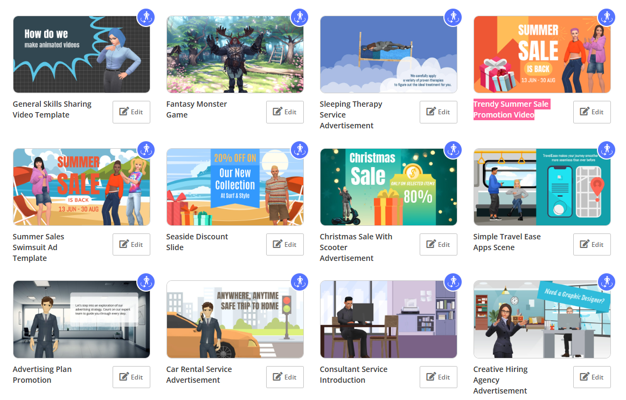
Task: Edit the Advertising Plan Promotion template
Action: click(x=131, y=377)
